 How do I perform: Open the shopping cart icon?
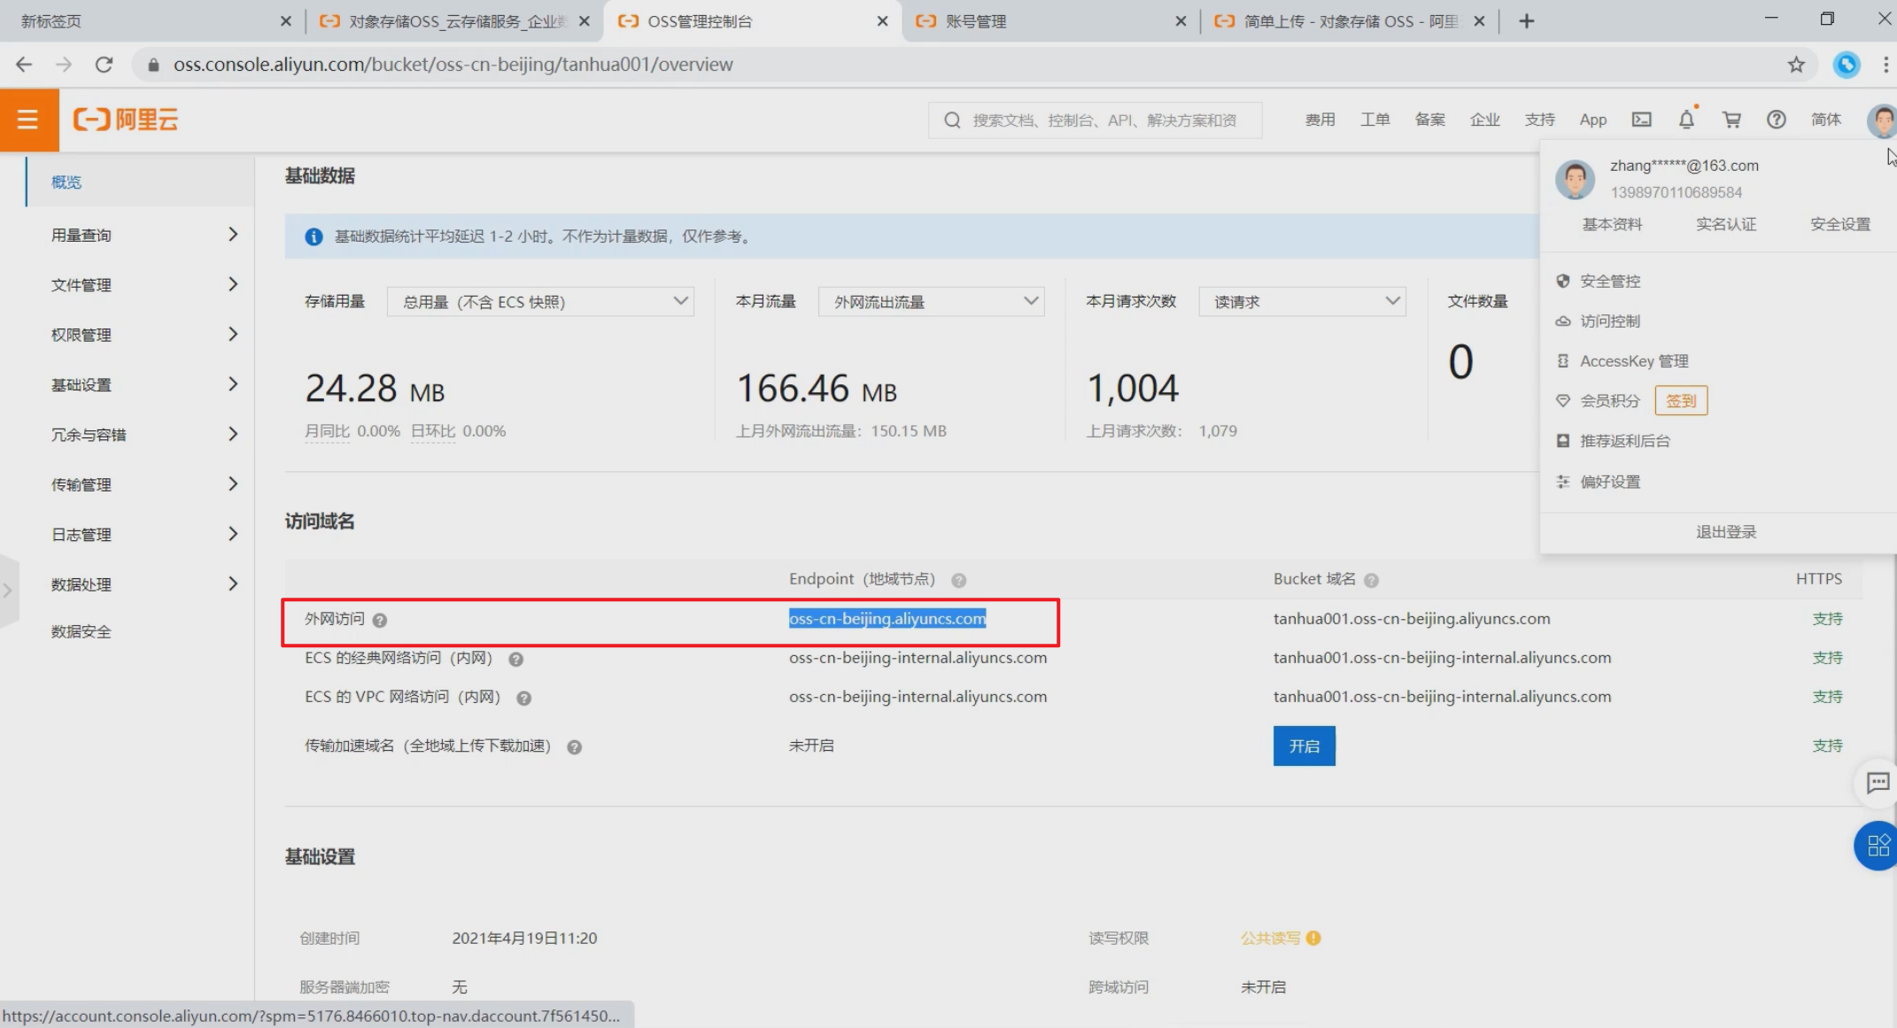point(1731,120)
